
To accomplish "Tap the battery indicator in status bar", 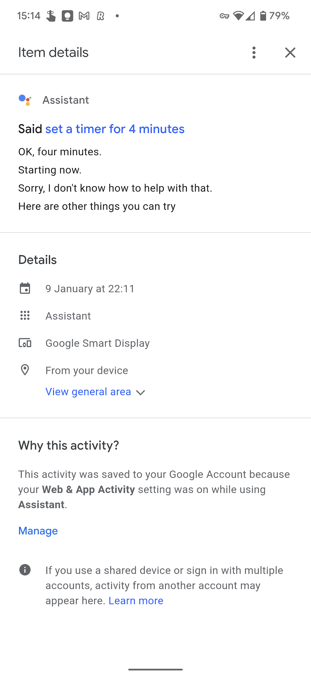I will coord(263,16).
